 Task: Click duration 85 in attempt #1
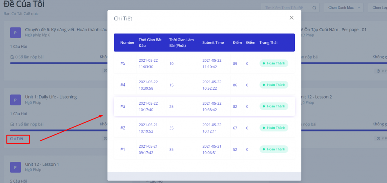click(x=172, y=149)
